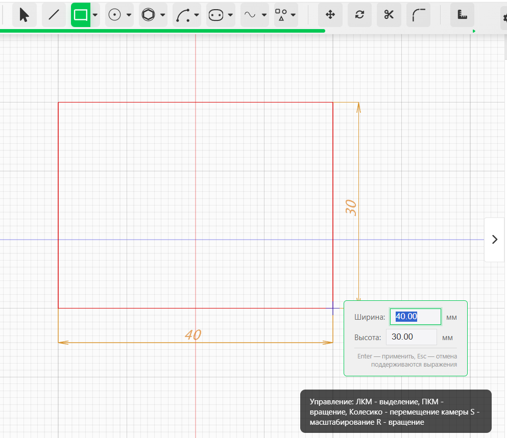Expand the Spline tool dropdown arrow
The width and height of the screenshot is (507, 438).
click(x=264, y=15)
